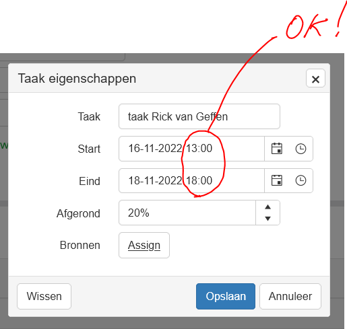This screenshot has width=347, height=329.
Task: Click the Wissen button
Action: (44, 296)
